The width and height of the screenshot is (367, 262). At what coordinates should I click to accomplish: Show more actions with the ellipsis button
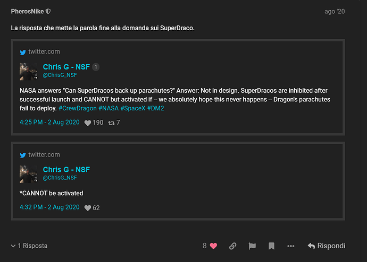pyautogui.click(x=290, y=246)
